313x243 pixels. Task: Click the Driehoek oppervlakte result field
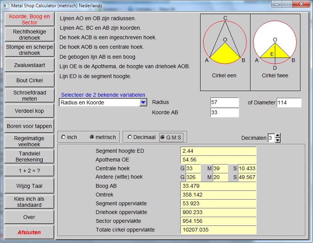(x=218, y=212)
